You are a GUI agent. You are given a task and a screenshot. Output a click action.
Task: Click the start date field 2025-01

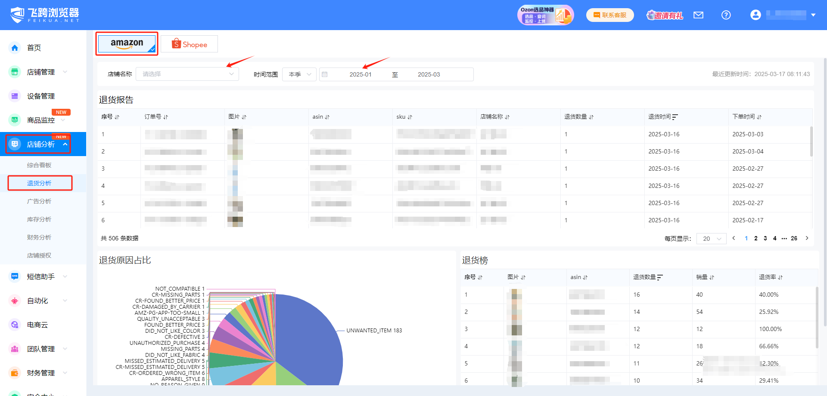[361, 74]
